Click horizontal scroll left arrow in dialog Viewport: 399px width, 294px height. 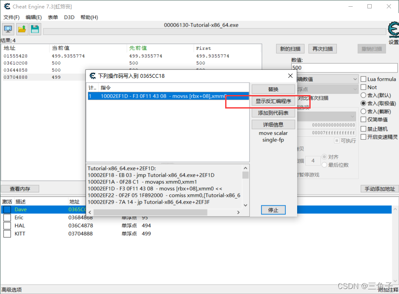[90, 212]
